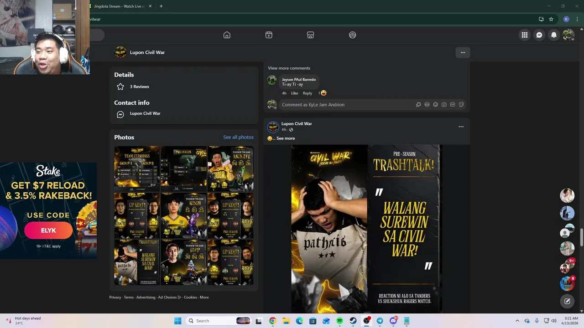Click the taskbar Search box

point(219,321)
